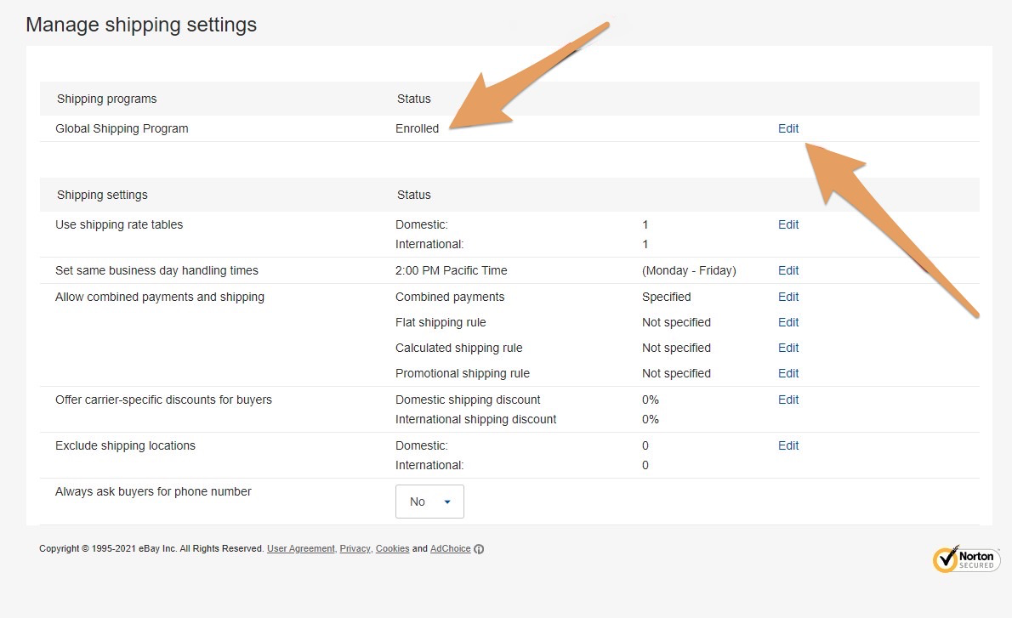Click the 2:00 PM Pacific Time value
The width and height of the screenshot is (1012, 618).
(451, 270)
